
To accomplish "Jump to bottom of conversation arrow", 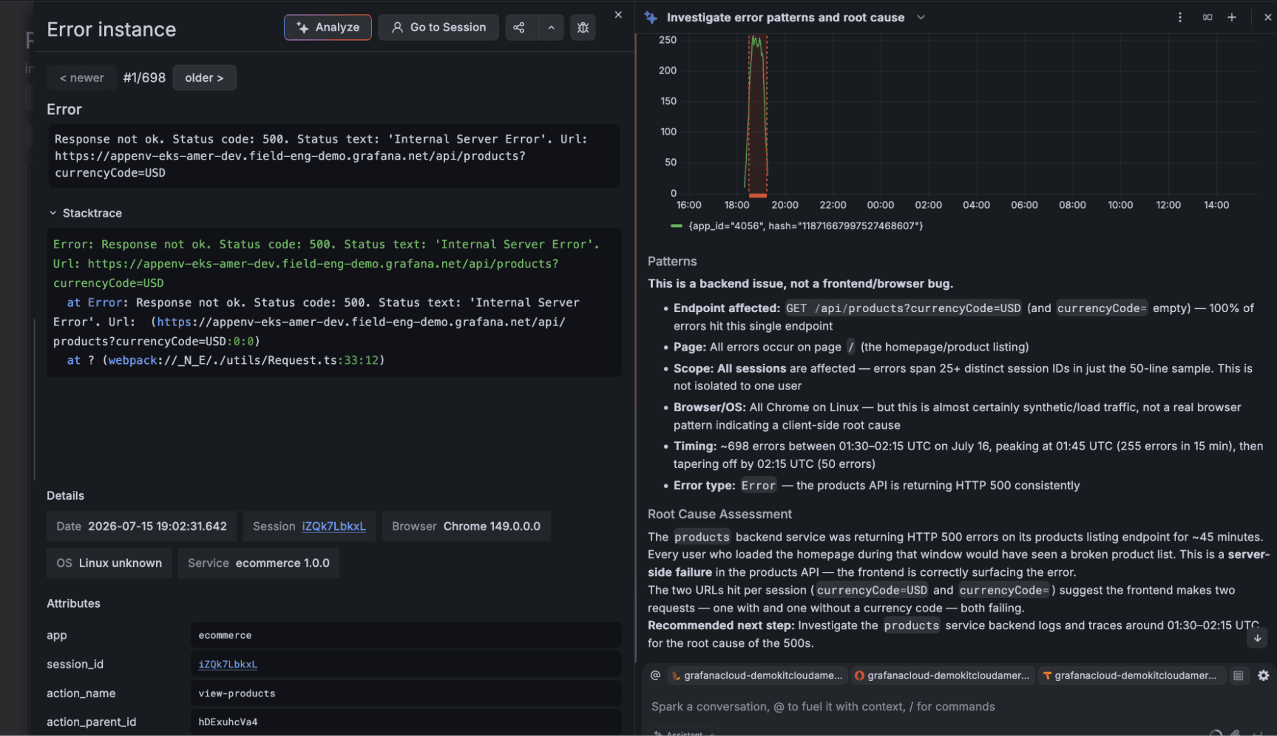I will click(1257, 638).
